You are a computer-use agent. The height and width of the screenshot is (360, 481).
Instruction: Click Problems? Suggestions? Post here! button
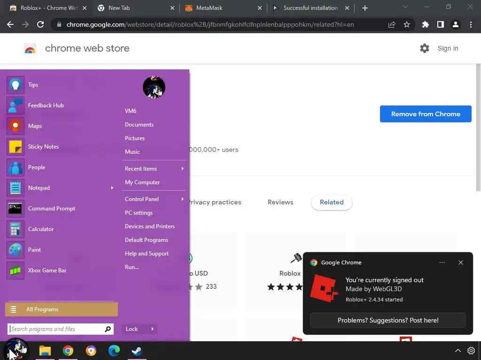pyautogui.click(x=388, y=320)
